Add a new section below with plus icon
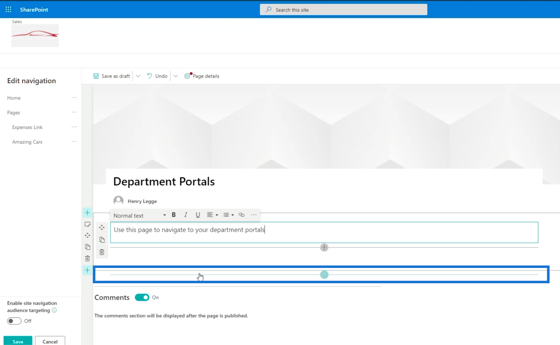Viewport: 560px width, 345px height. point(87,270)
